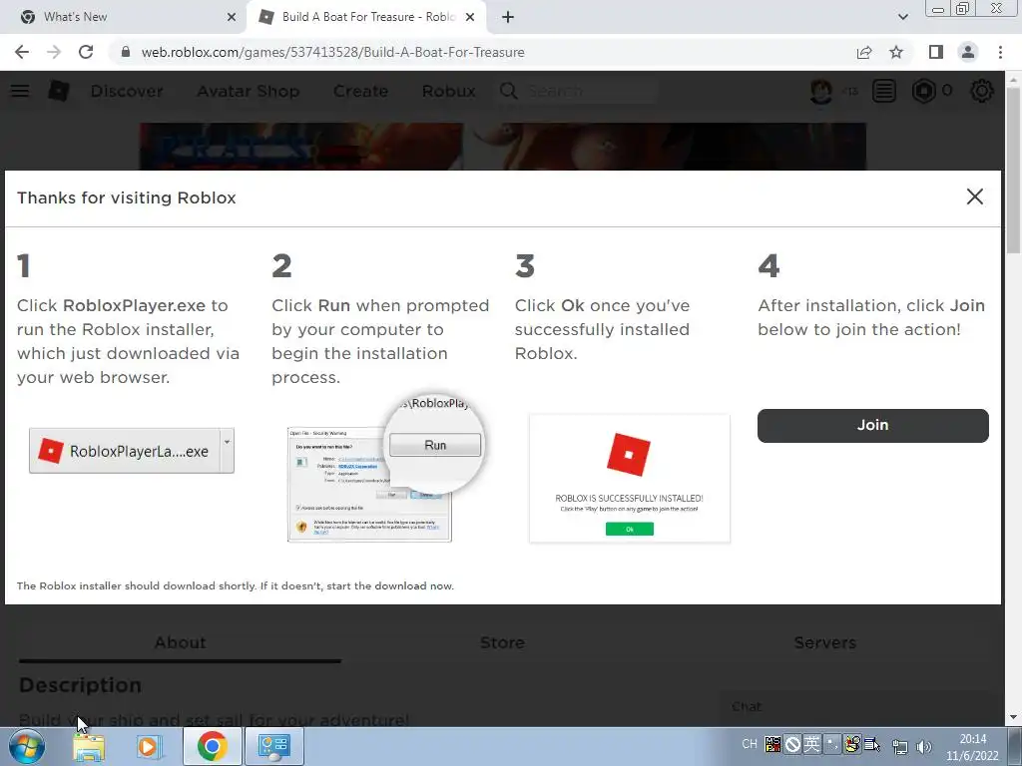This screenshot has height=766, width=1022.
Task: Open Chrome's three-dot menu
Action: [1000, 52]
